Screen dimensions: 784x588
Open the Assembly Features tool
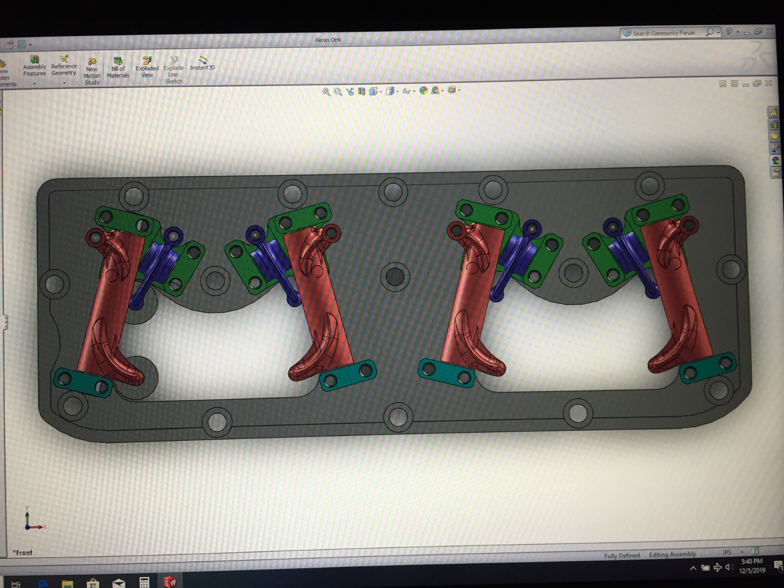coord(34,66)
